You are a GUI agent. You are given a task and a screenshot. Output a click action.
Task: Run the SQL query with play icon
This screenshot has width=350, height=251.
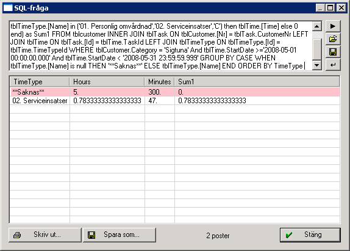(x=332, y=26)
